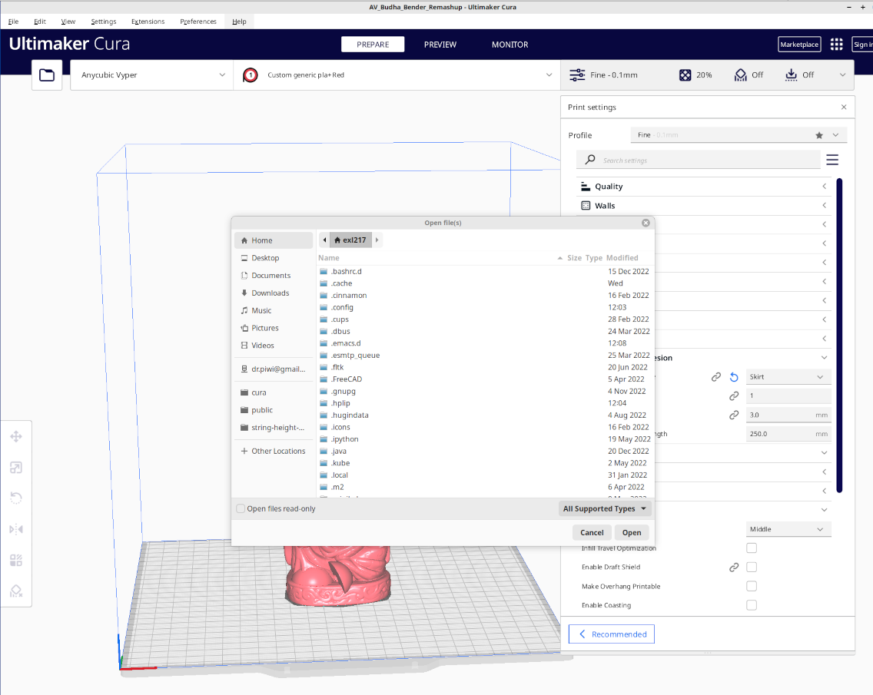Select the Scale tool in left toolbar
Image resolution: width=873 pixels, height=695 pixels.
point(16,468)
